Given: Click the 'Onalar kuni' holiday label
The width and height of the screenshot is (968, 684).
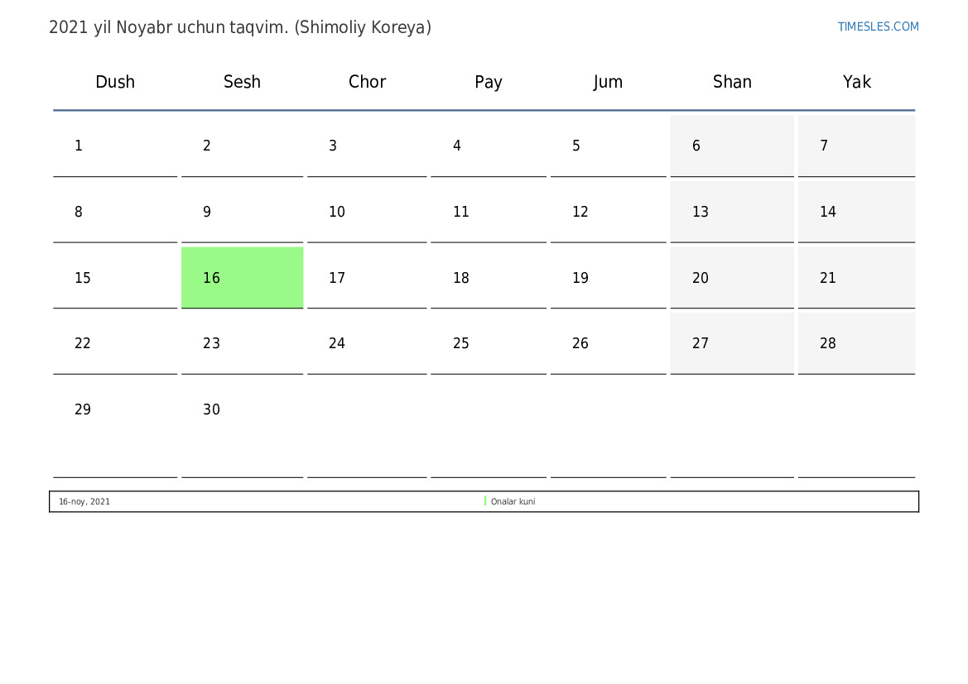Looking at the screenshot, I should (x=513, y=501).
